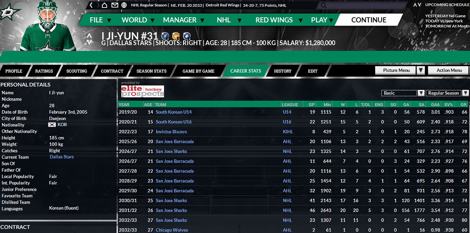Open the PLAY menu
Image resolution: width=470 pixels, height=233 pixels.
pos(319,20)
